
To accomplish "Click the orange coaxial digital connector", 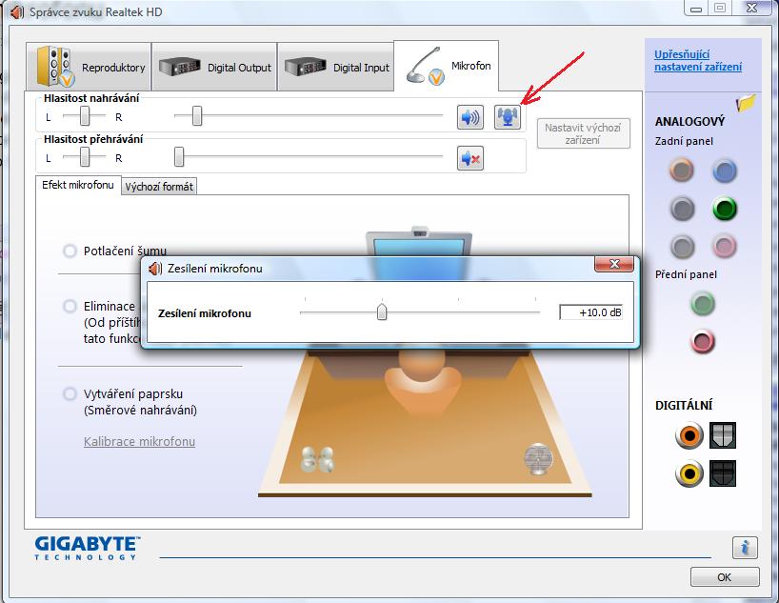I will coord(689,435).
